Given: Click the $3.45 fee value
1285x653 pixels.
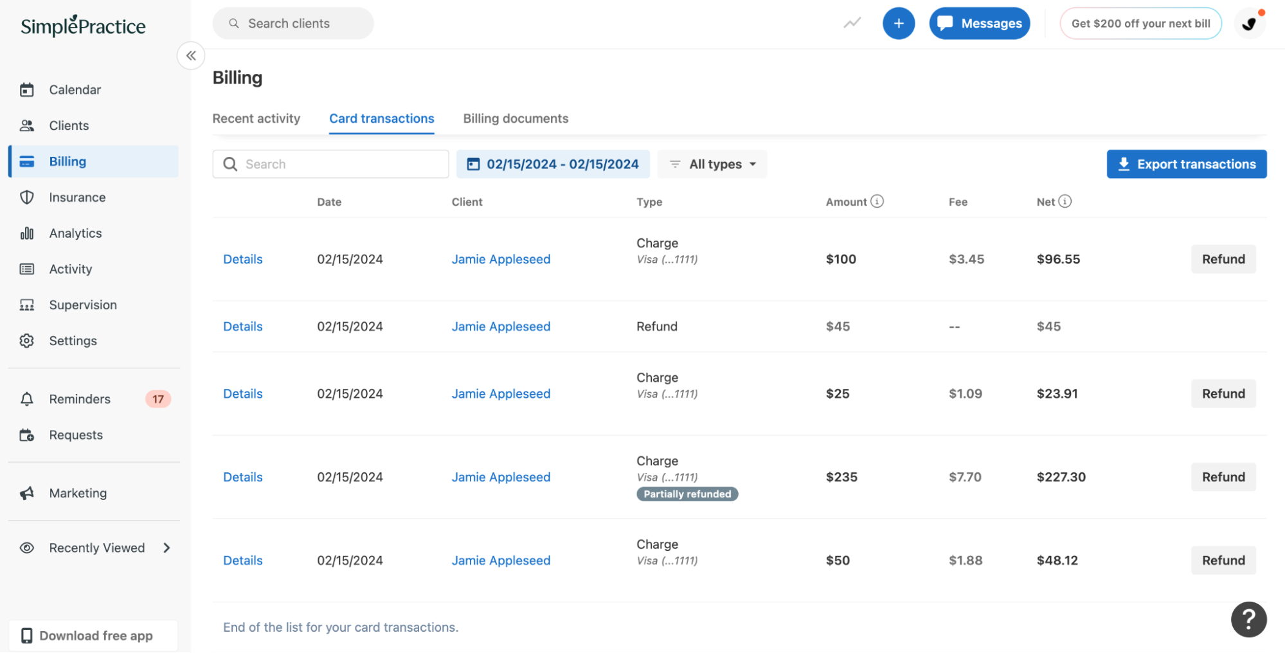Looking at the screenshot, I should point(966,260).
